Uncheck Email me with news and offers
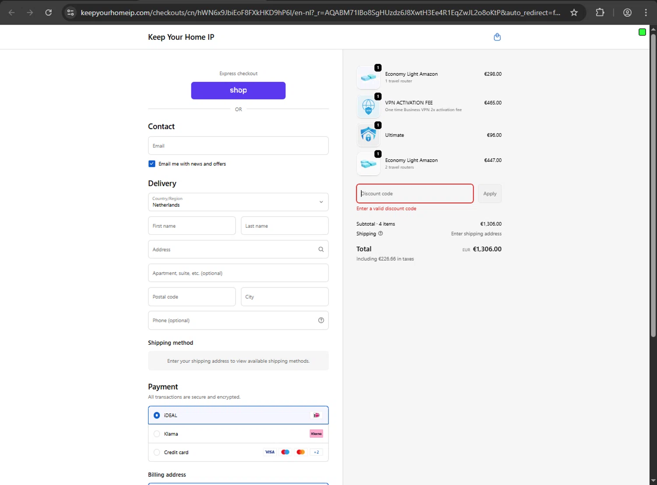 [x=152, y=164]
